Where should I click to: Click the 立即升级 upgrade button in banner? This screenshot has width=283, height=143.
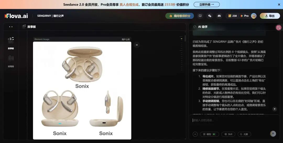(207, 4)
